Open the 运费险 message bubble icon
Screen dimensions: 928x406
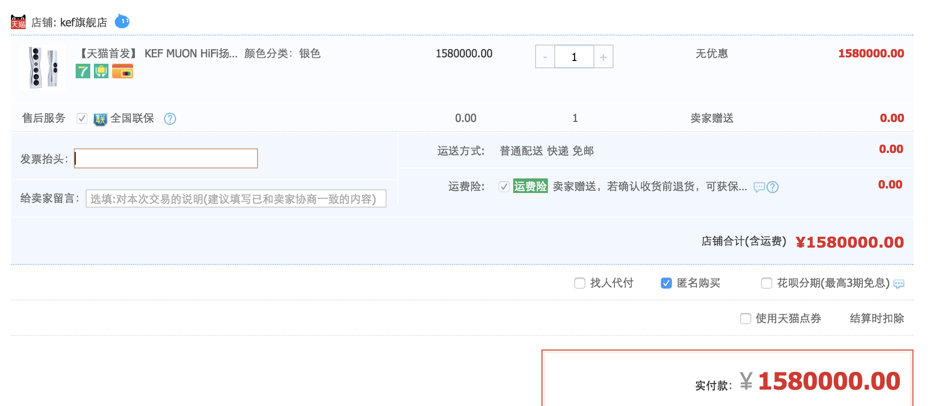click(x=759, y=187)
